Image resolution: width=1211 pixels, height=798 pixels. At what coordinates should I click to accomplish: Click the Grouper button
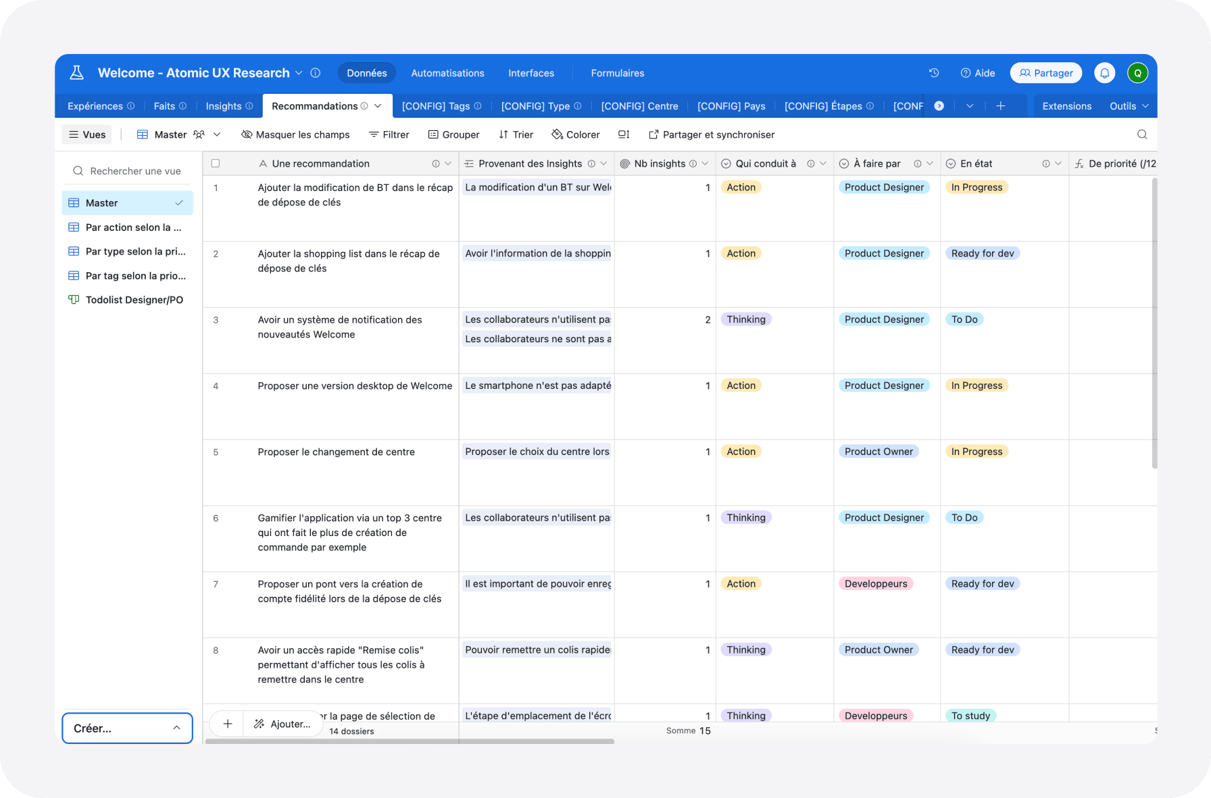(454, 134)
